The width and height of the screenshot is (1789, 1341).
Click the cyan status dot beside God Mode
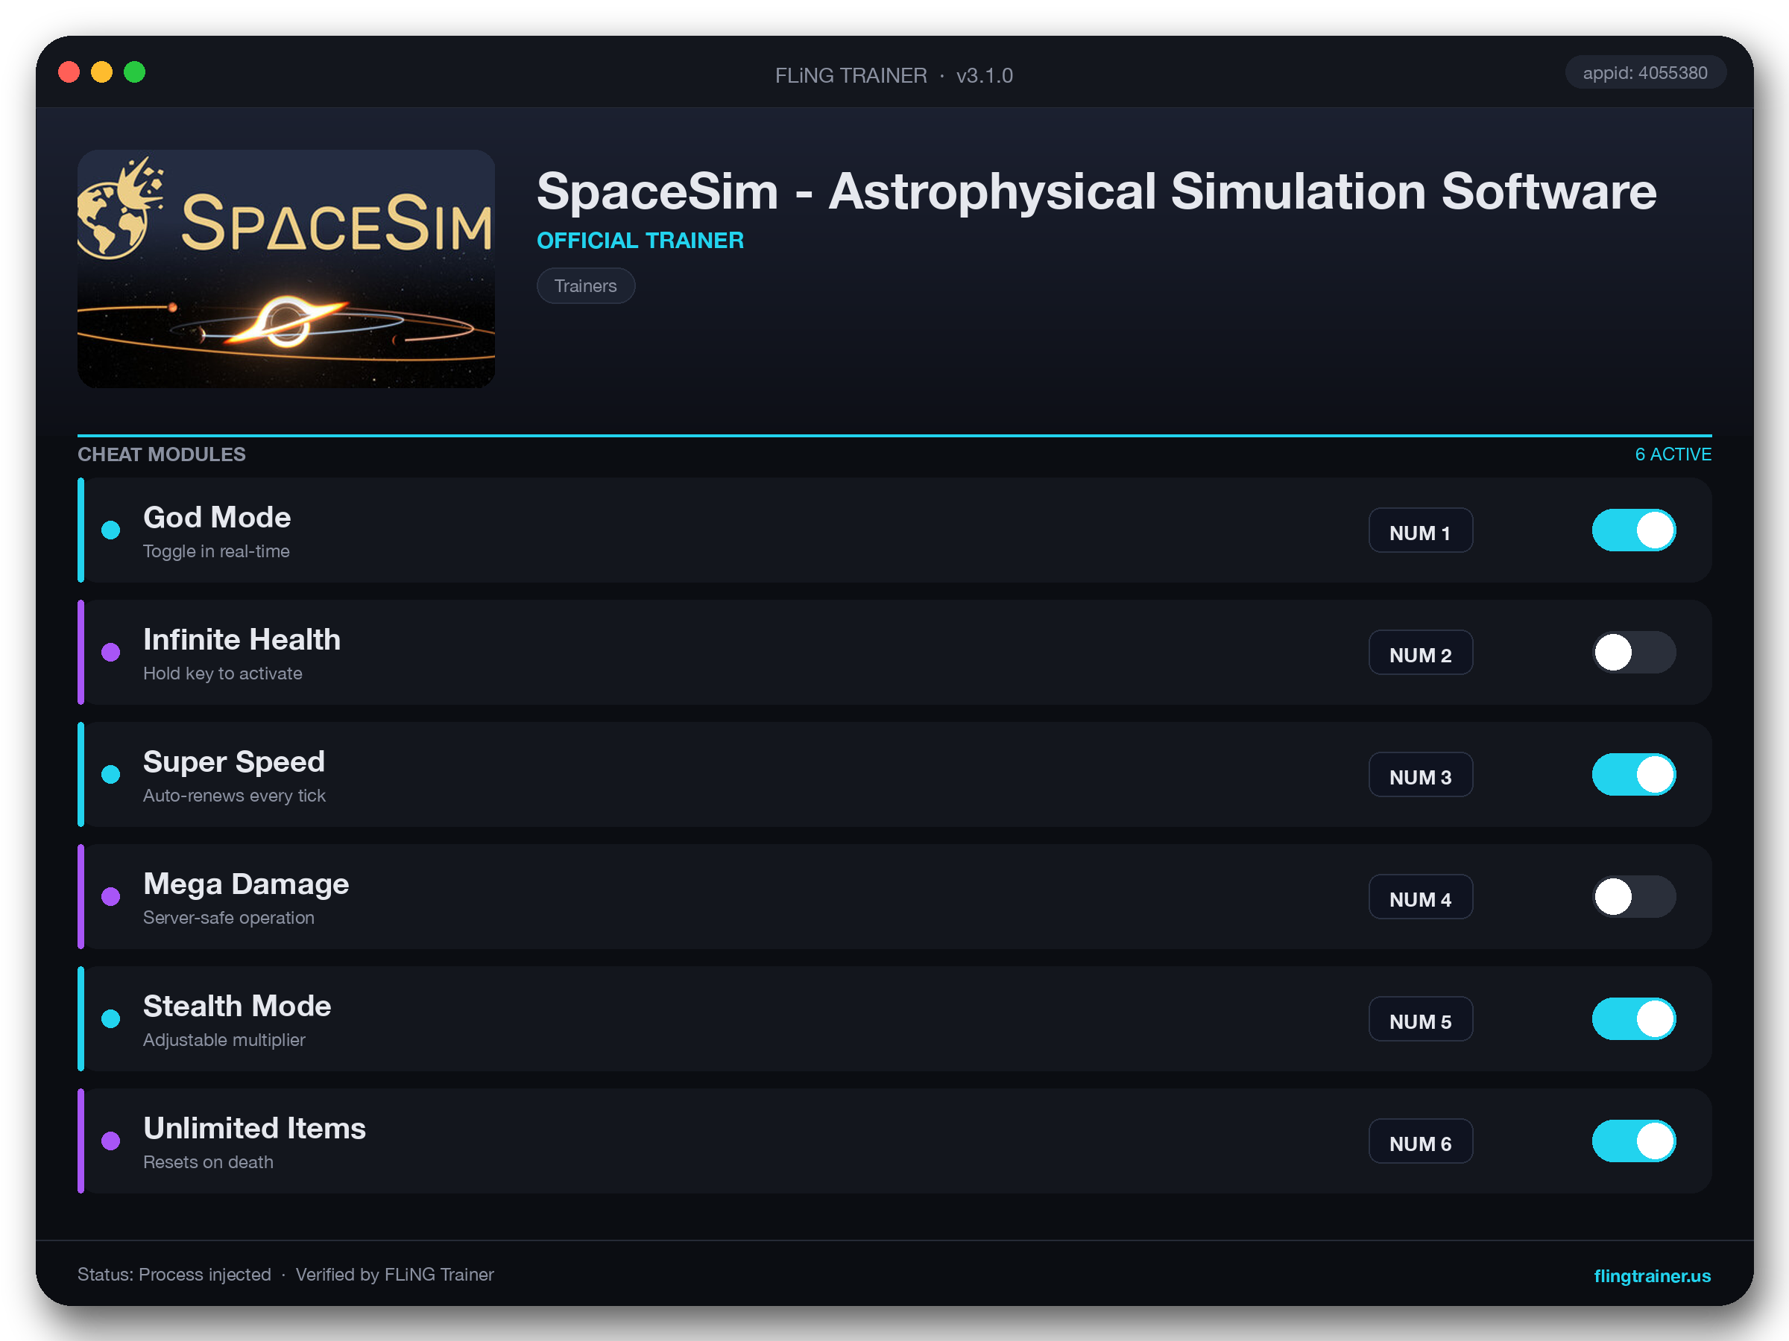click(111, 530)
